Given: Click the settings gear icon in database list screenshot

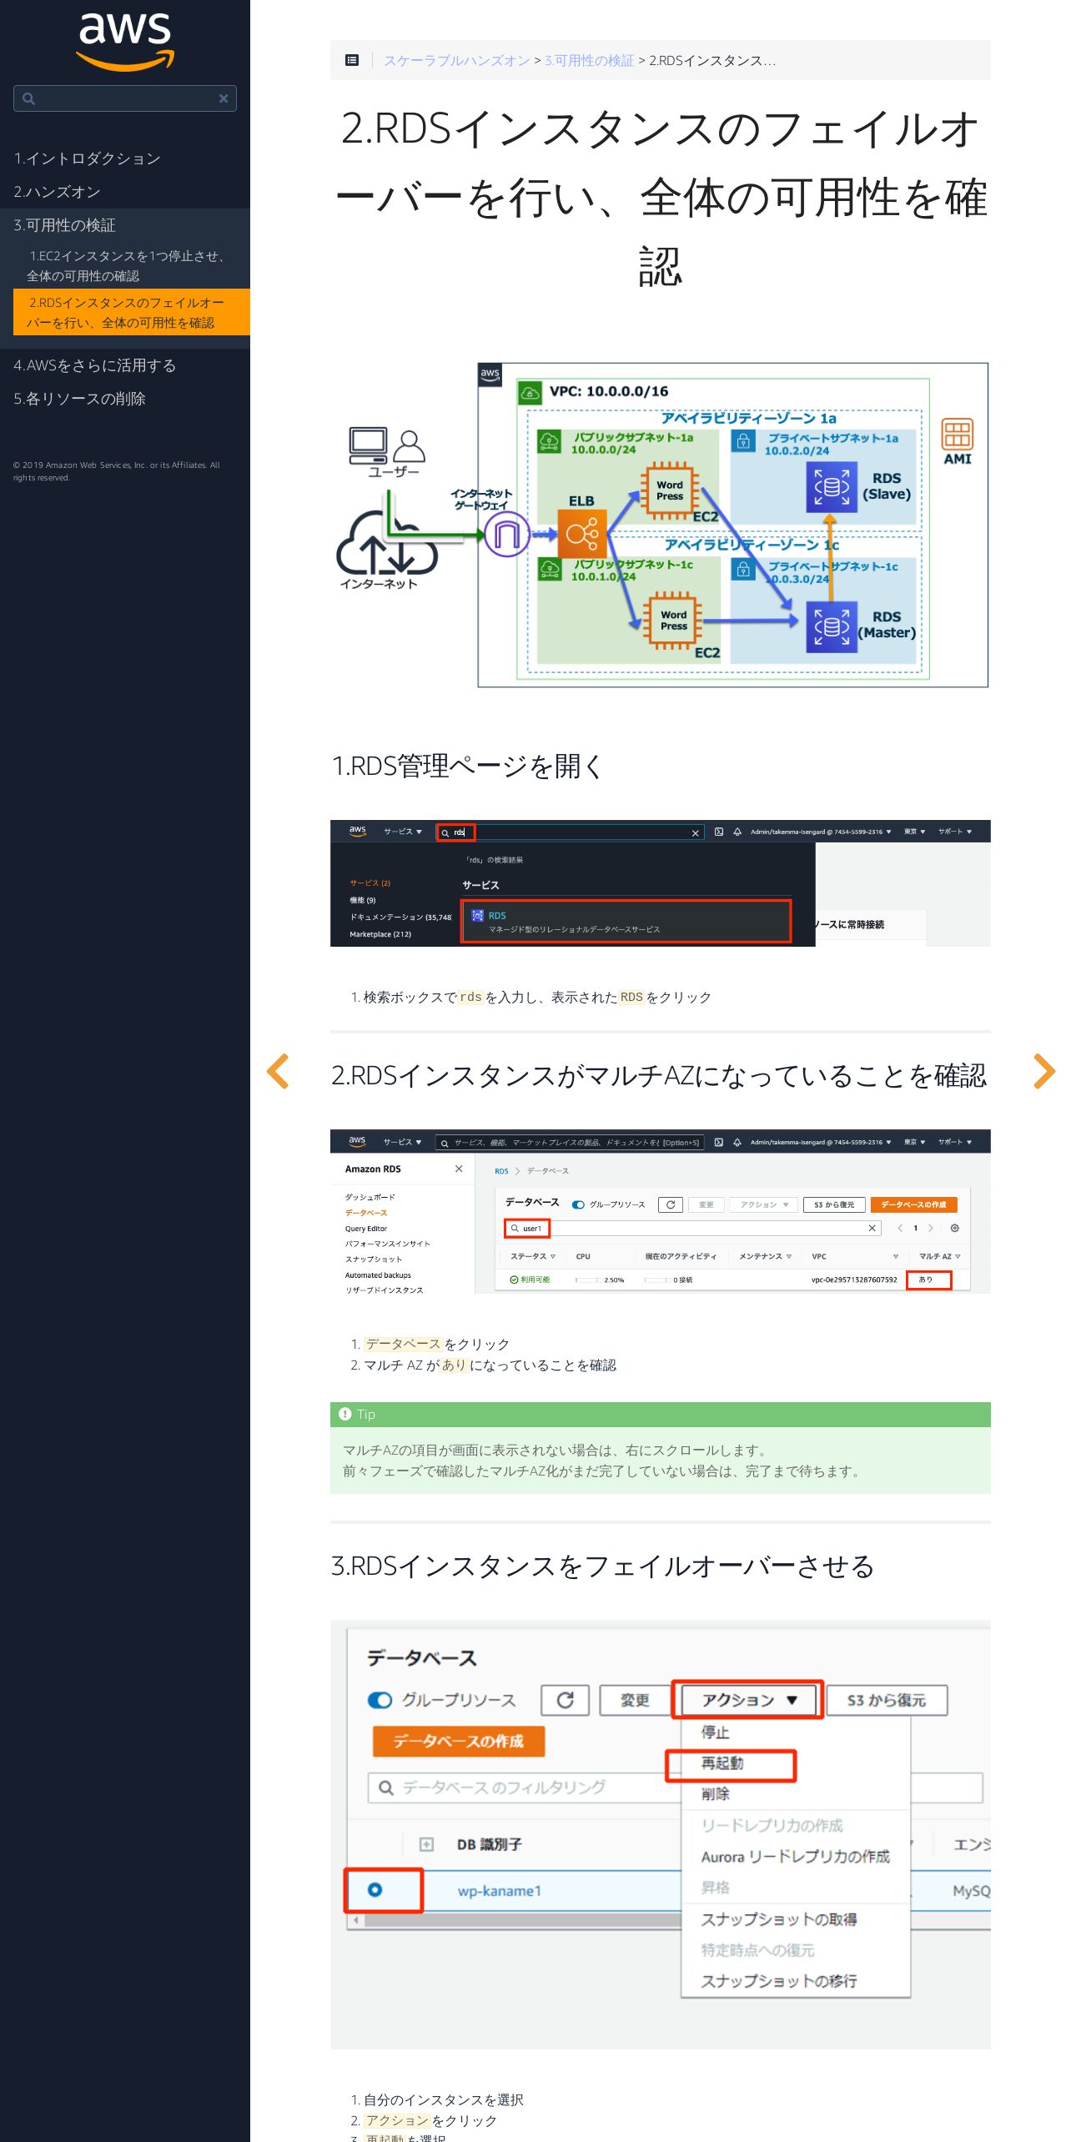Looking at the screenshot, I should point(954,1228).
